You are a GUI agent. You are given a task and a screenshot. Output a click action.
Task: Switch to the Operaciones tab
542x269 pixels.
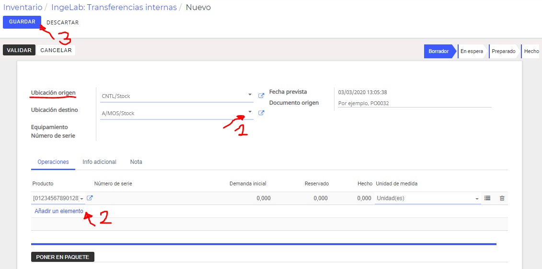(x=53, y=162)
